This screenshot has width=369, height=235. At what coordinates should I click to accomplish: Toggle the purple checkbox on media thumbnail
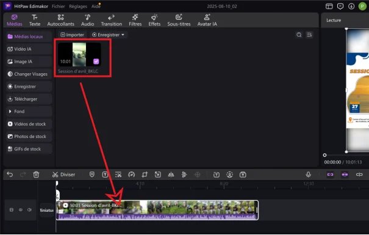[96, 62]
